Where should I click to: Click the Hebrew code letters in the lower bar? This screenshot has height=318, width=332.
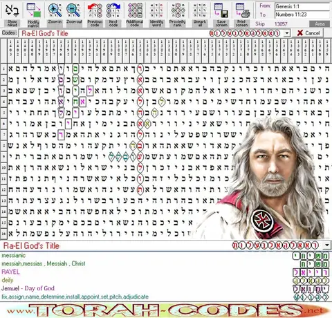[276, 245]
